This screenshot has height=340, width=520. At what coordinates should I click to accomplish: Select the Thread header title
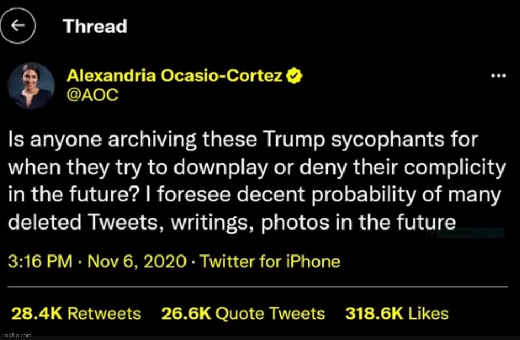pyautogui.click(x=95, y=26)
